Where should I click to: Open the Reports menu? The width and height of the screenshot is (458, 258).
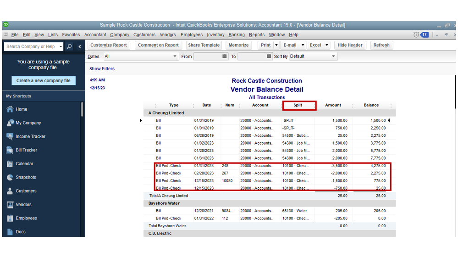click(257, 35)
